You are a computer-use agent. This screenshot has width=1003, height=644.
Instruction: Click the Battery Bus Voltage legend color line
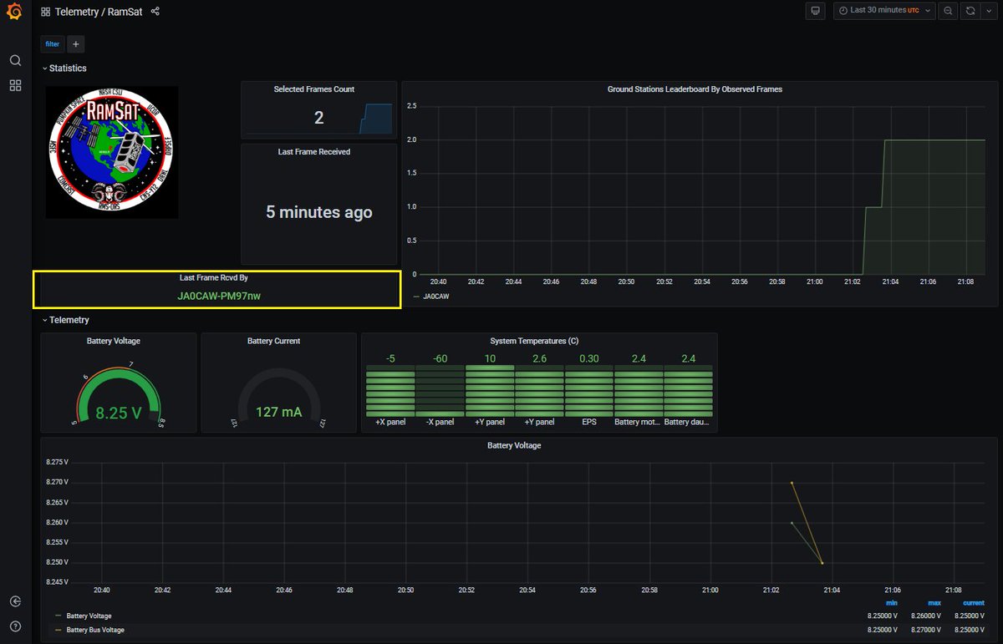pos(58,630)
